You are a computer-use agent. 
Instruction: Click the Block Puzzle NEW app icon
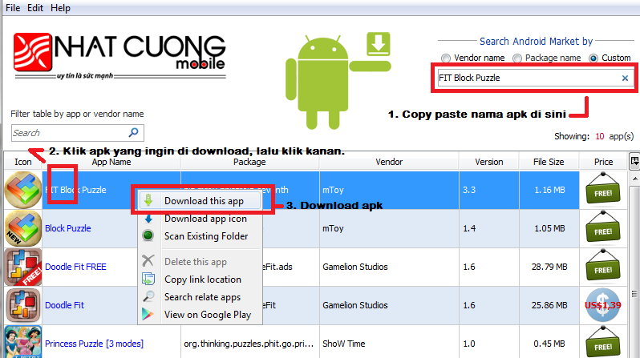pyautogui.click(x=23, y=228)
